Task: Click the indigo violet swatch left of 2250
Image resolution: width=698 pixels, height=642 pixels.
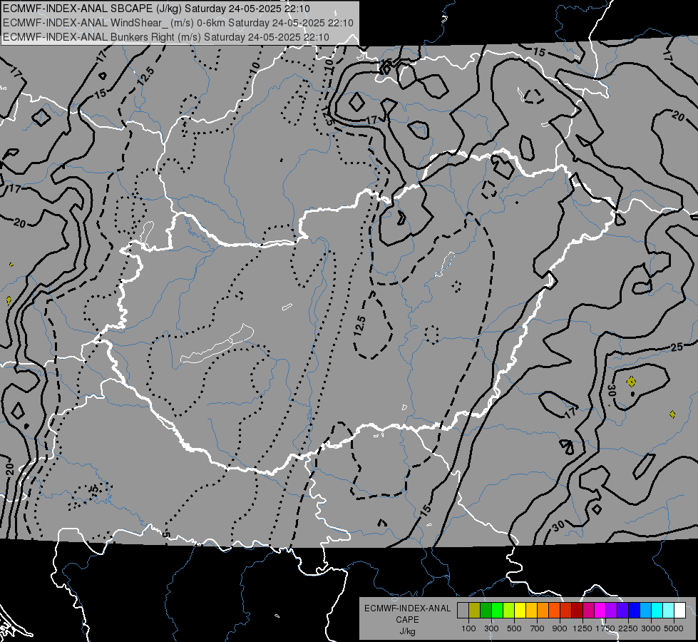Action: pos(622,610)
